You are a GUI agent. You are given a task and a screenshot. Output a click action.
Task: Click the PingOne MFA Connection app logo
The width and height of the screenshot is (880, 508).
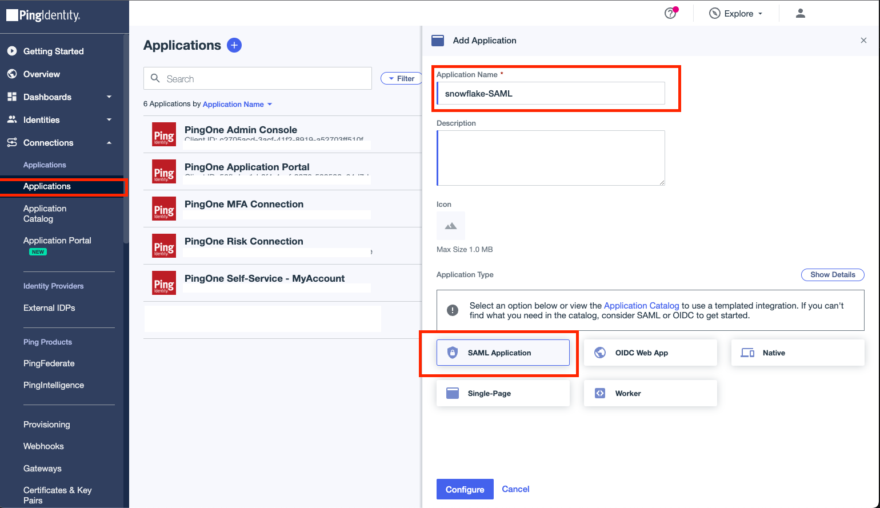click(164, 209)
